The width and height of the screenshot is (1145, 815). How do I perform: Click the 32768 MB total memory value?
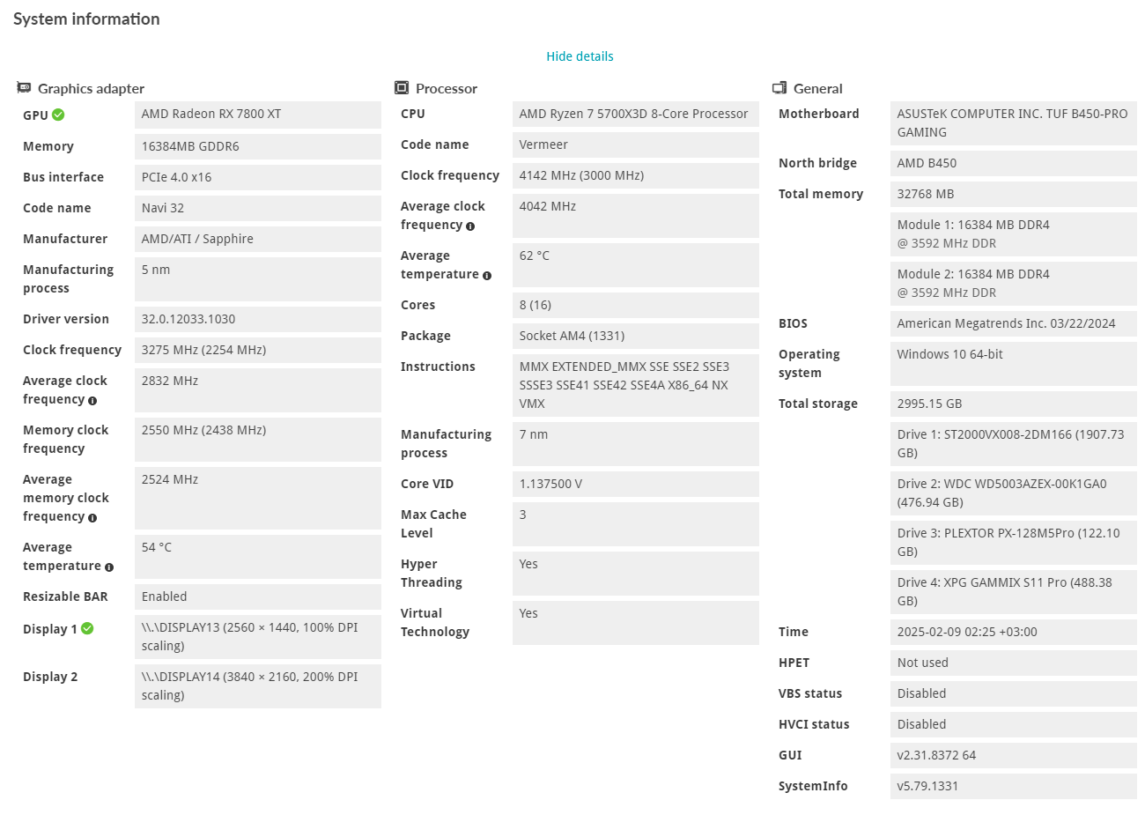pyautogui.click(x=1014, y=194)
